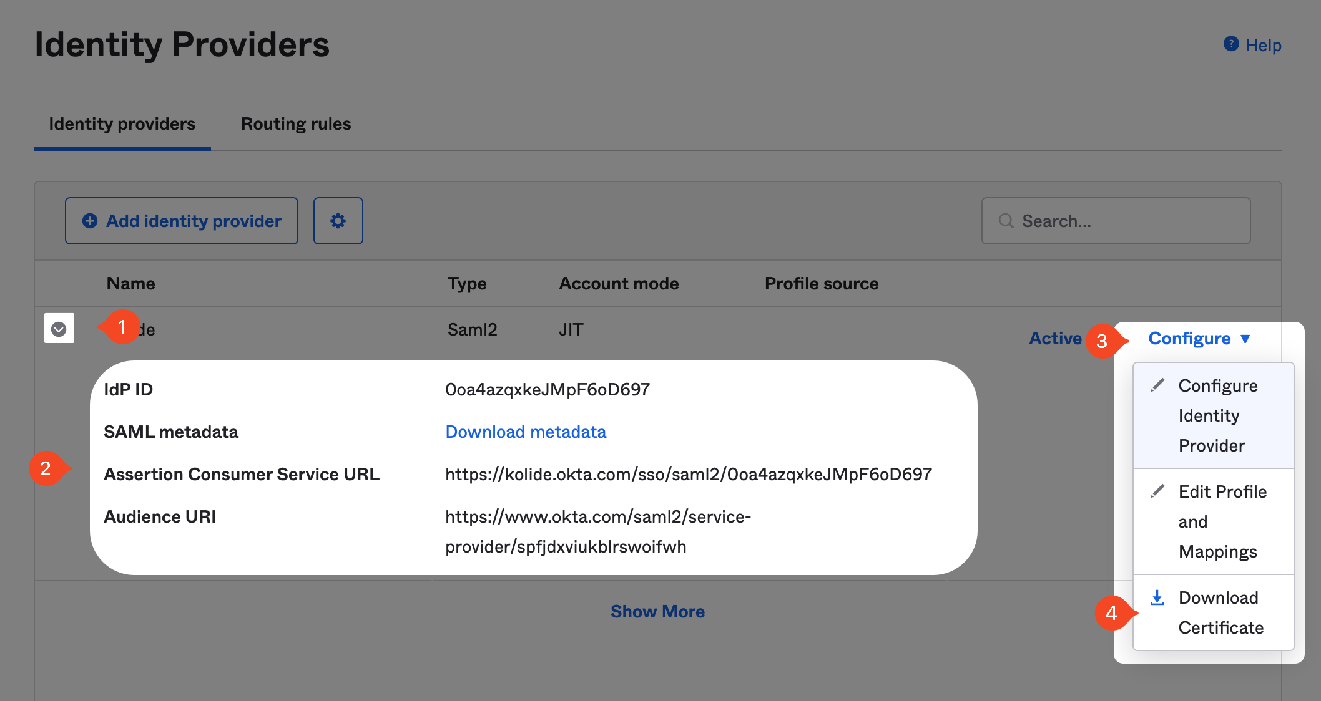1321x701 pixels.
Task: Click the IdP ID label
Action: pyautogui.click(x=128, y=389)
